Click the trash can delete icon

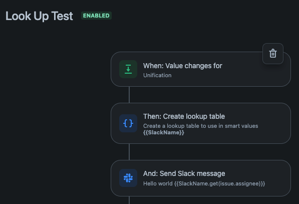pos(273,54)
